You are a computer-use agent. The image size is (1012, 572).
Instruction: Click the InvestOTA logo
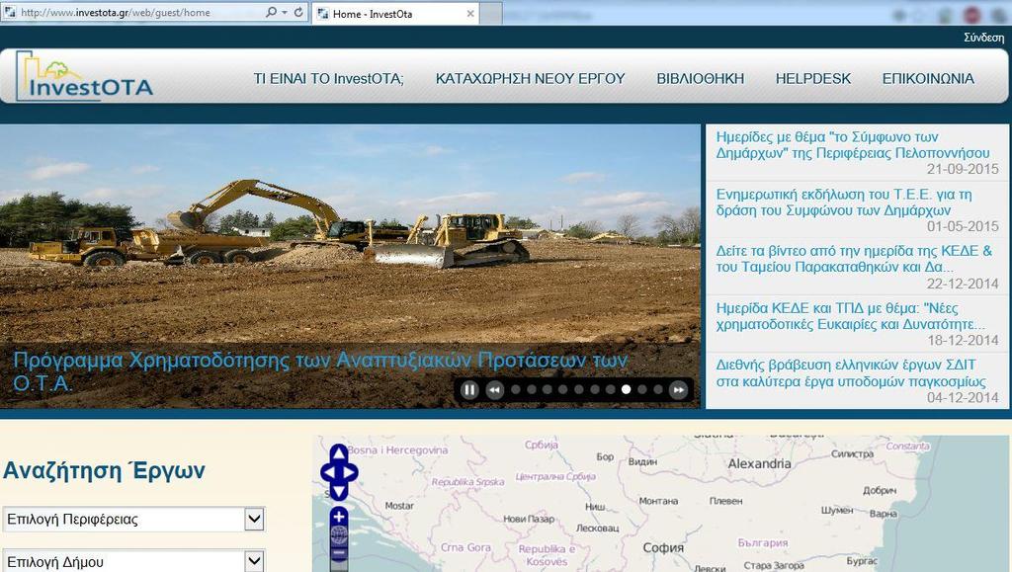click(x=85, y=76)
